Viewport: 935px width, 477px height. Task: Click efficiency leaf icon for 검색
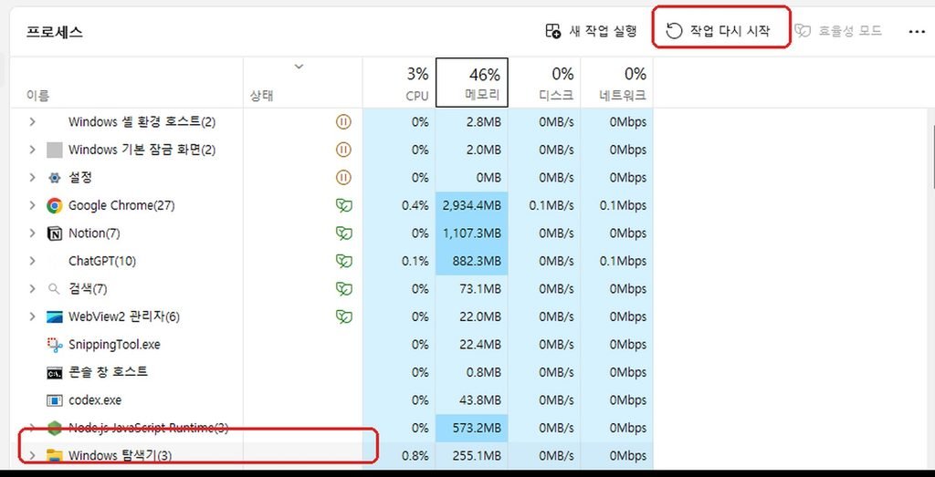coord(343,289)
